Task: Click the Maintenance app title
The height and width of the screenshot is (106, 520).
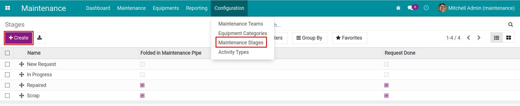Action: [44, 8]
